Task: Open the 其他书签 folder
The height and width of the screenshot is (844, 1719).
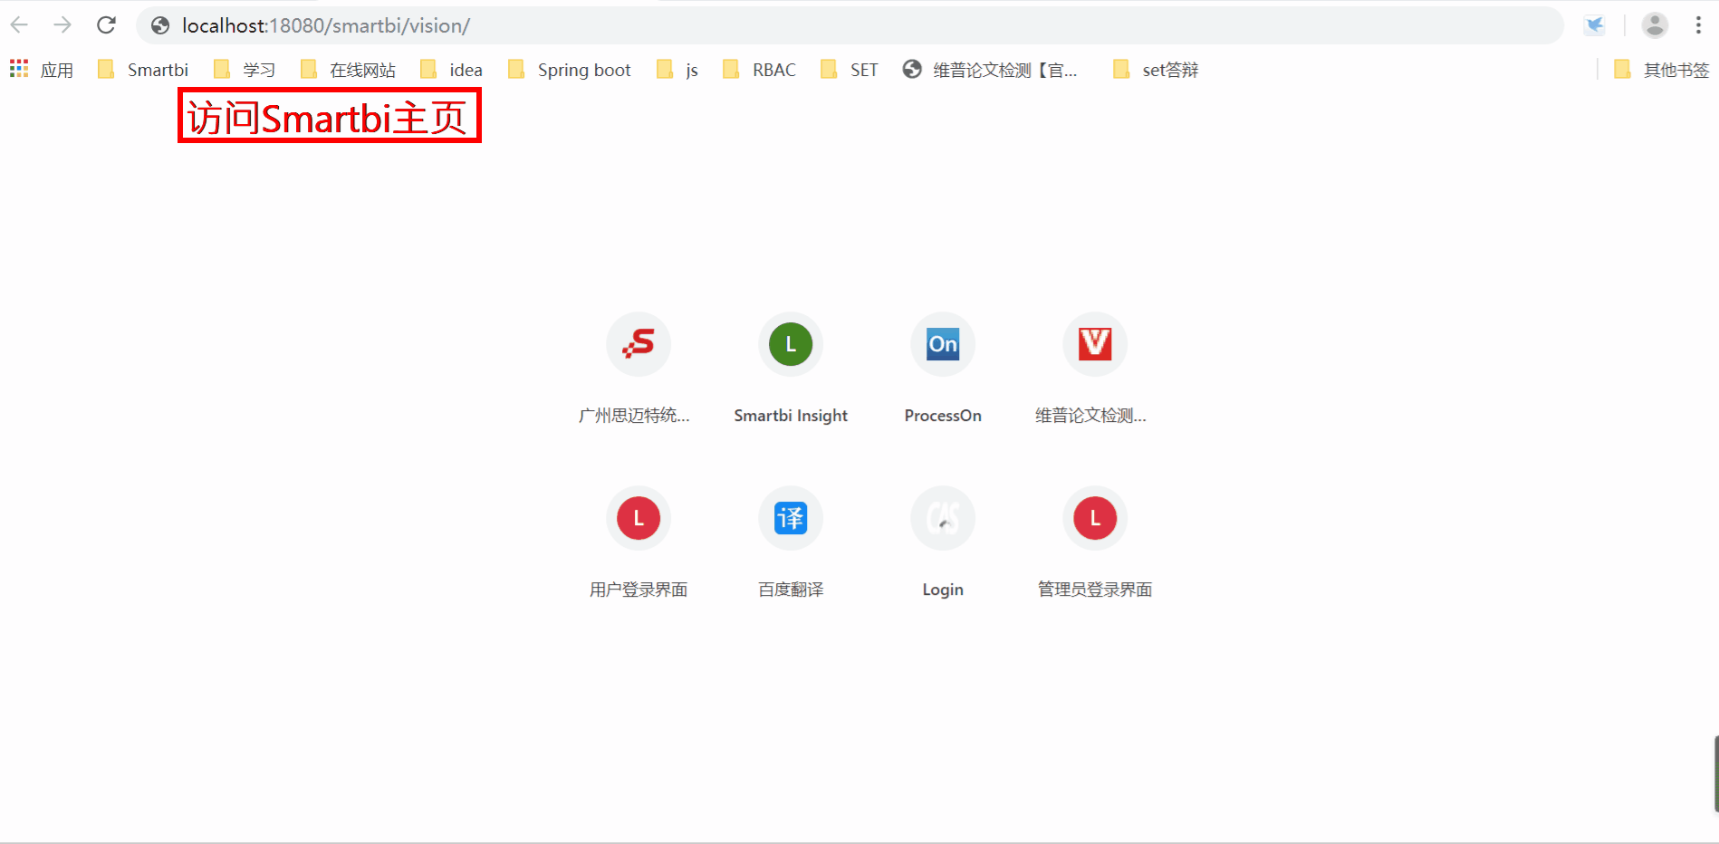Action: [x=1661, y=70]
